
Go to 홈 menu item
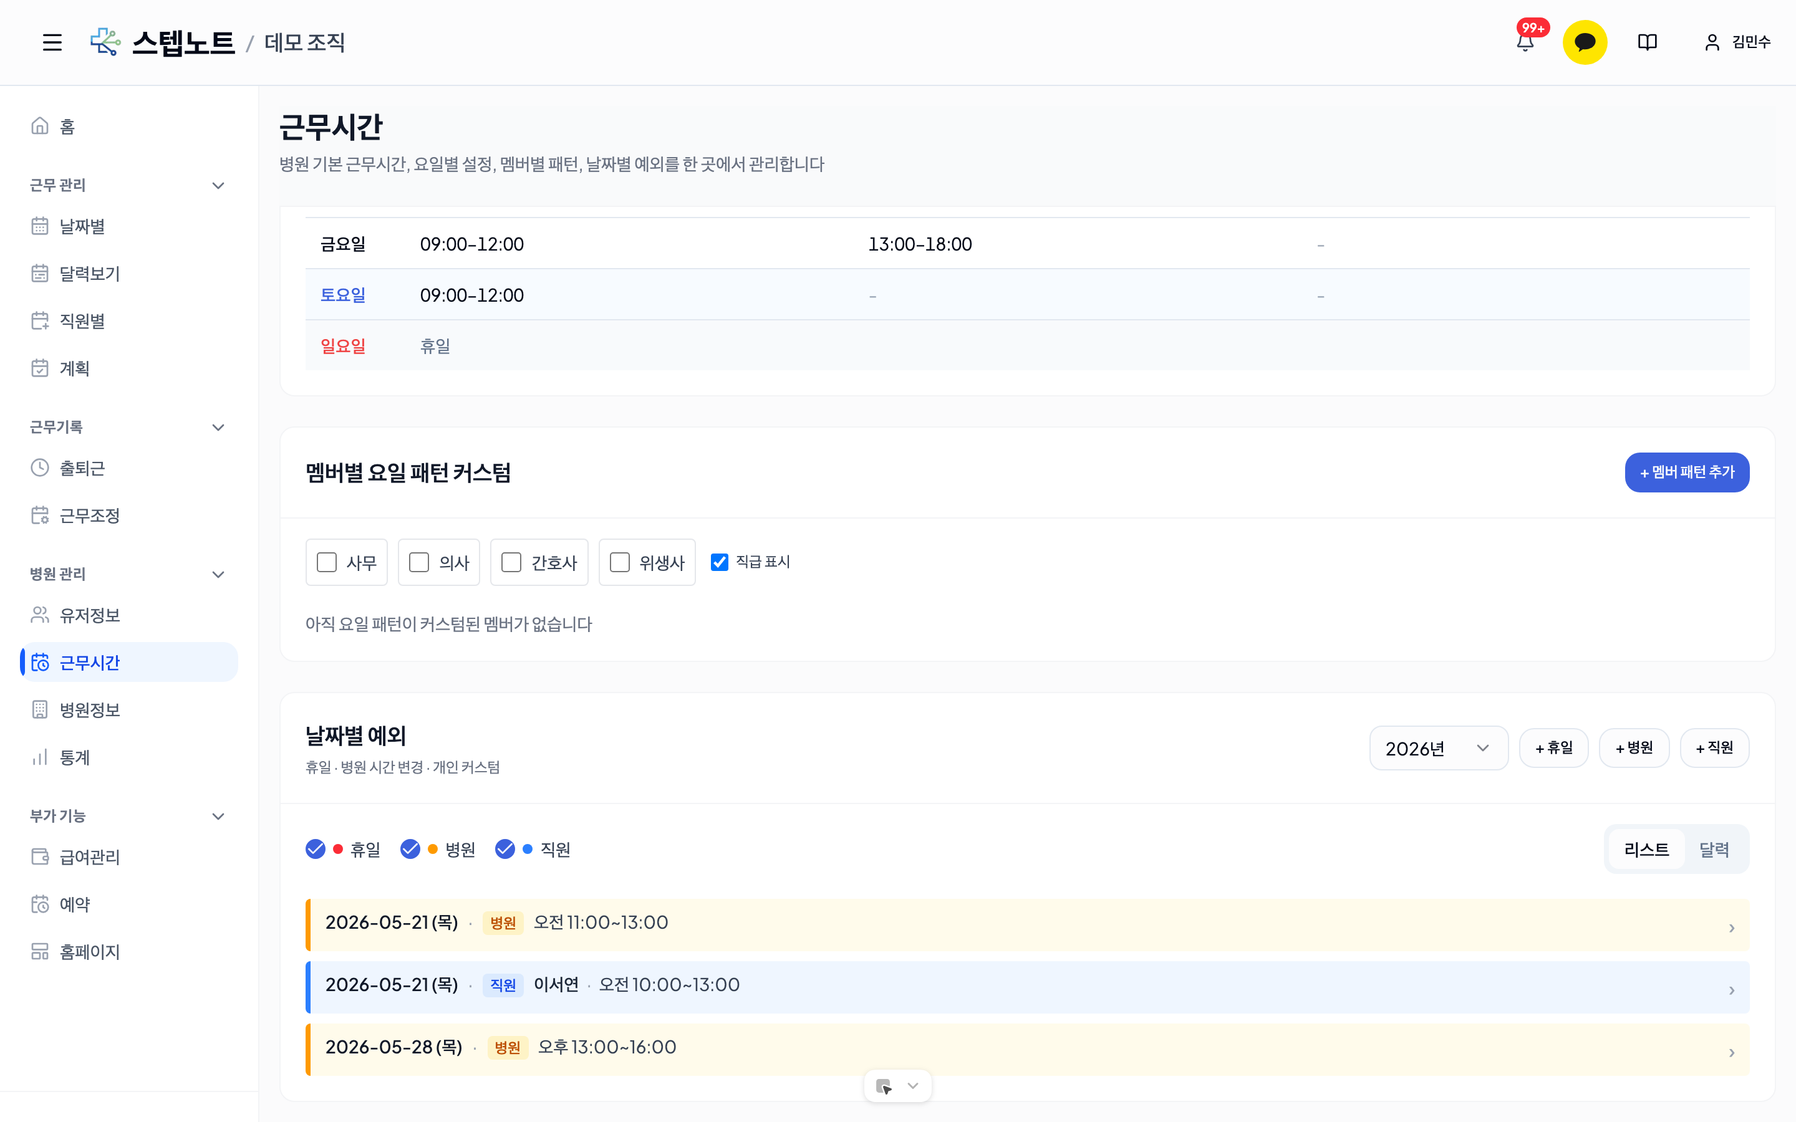129,126
